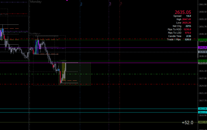Click the Net Chg 2215 value
Viewport: 207px width, 130px height.
[188, 26]
